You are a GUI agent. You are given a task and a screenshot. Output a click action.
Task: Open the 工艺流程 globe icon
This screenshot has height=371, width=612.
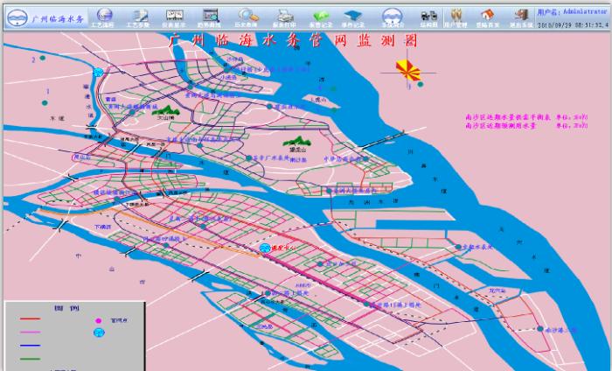pos(104,15)
